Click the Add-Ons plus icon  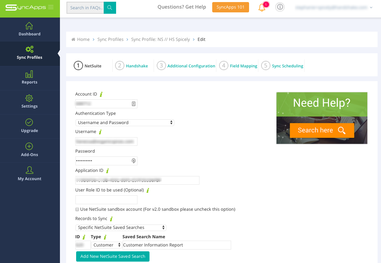[x=29, y=146]
